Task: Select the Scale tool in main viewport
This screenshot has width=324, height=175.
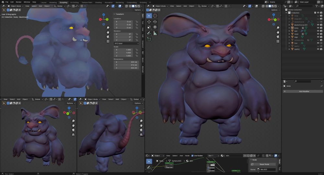Action: coord(149,27)
